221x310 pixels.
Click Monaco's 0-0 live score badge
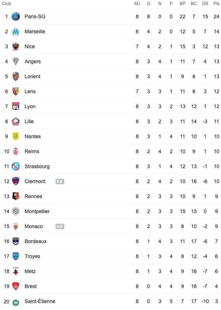(60, 226)
